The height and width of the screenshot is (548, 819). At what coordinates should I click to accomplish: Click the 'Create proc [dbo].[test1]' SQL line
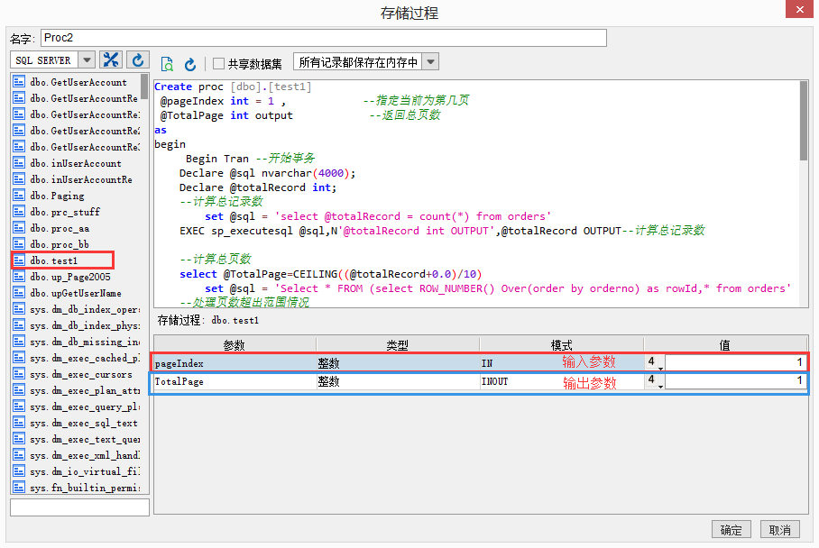tap(233, 87)
